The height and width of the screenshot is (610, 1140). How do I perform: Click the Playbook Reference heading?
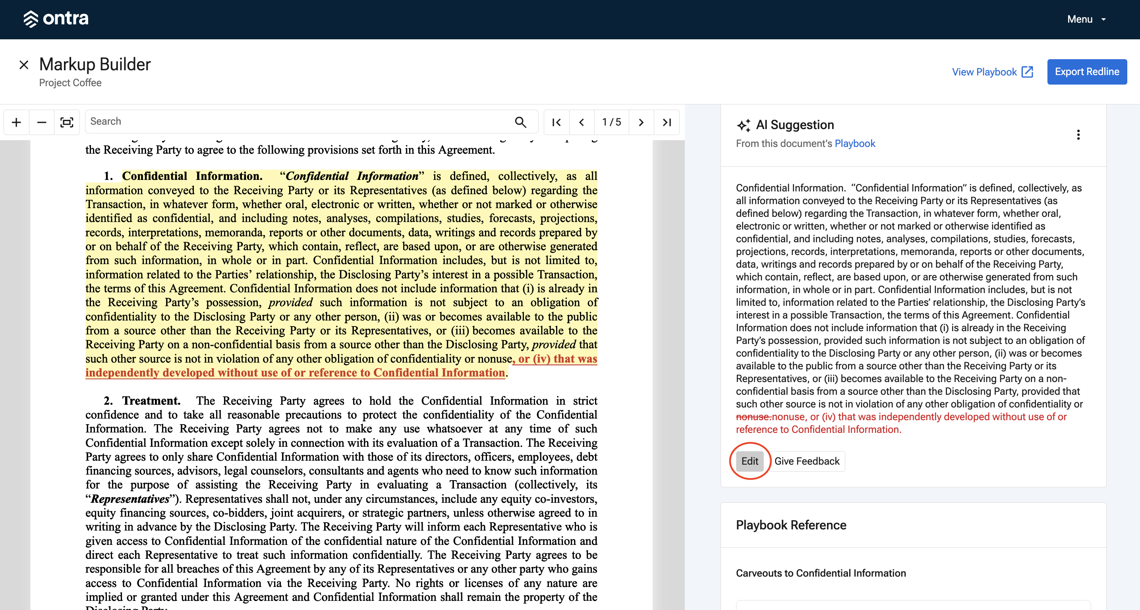[x=791, y=525]
